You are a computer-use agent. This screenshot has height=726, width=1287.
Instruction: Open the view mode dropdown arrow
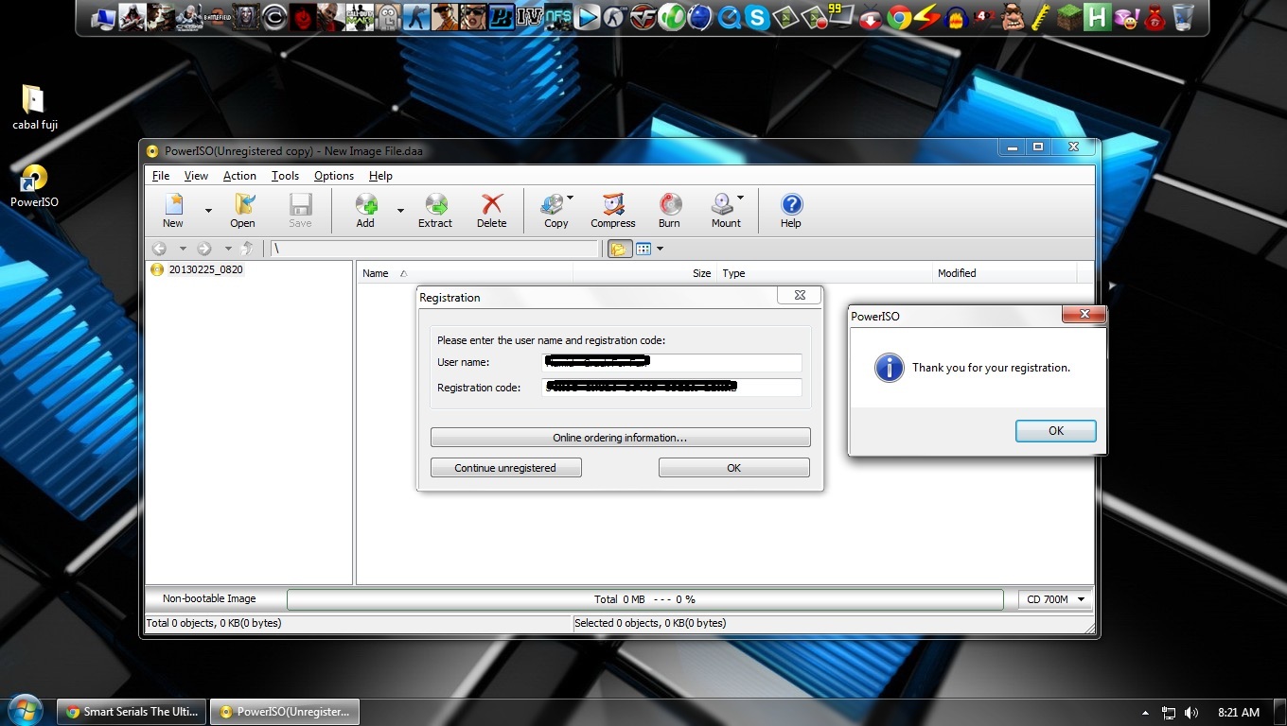point(660,250)
